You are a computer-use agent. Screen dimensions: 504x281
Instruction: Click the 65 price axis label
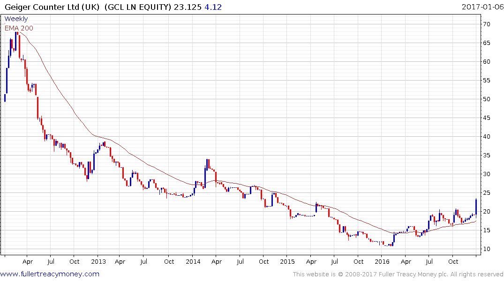pos(486,43)
